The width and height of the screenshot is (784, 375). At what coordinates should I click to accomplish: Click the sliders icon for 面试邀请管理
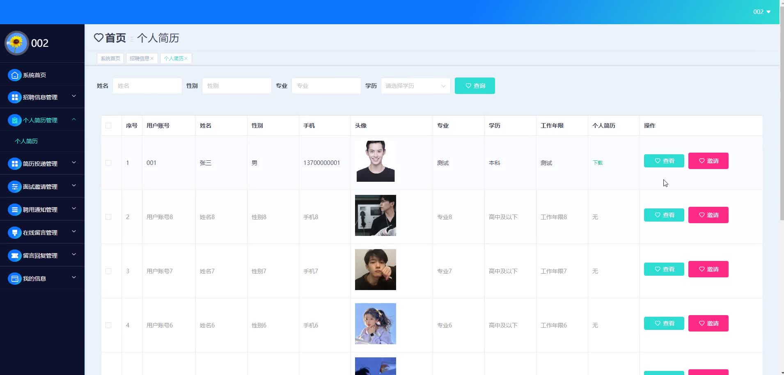tap(15, 187)
